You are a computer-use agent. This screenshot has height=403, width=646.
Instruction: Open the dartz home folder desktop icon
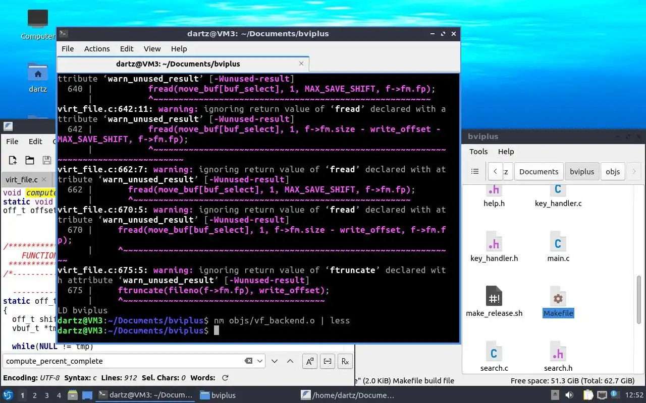(38, 78)
